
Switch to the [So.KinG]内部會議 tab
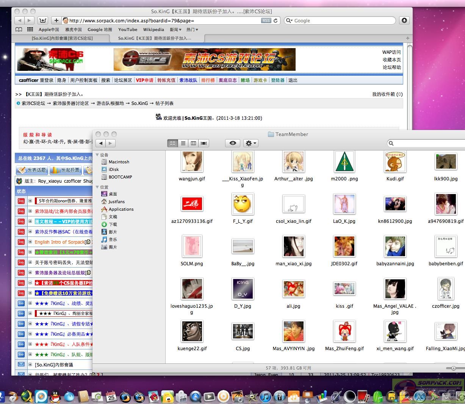(x=62, y=38)
